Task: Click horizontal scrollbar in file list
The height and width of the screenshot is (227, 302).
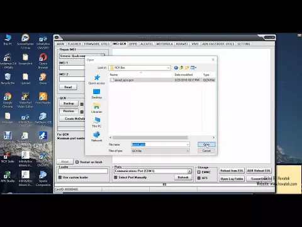Action: (x=150, y=137)
